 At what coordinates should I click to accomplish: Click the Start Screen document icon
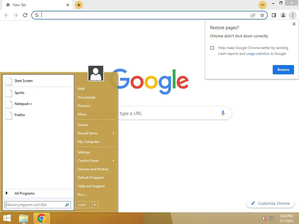pyautogui.click(x=8, y=81)
